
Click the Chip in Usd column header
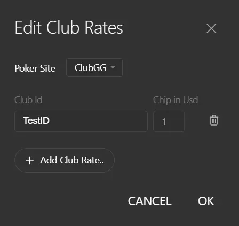click(x=176, y=100)
